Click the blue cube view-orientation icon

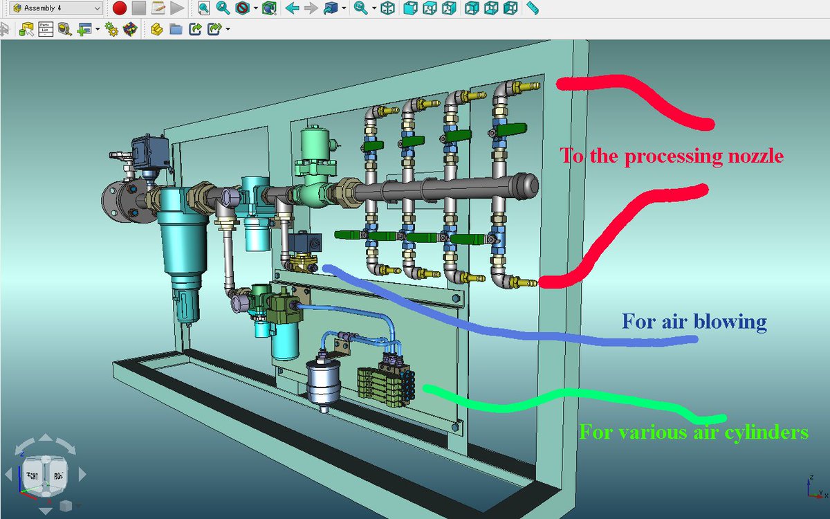coord(331,8)
